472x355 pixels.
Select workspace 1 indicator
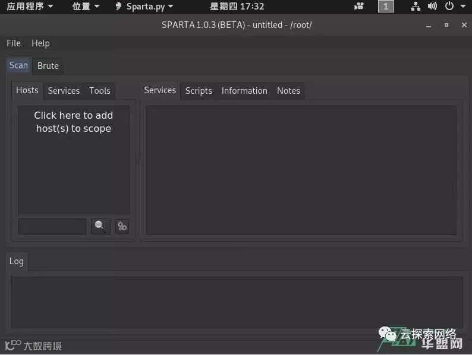tap(386, 7)
